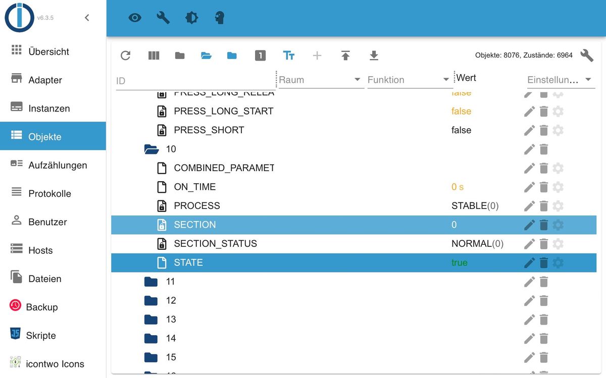Collapse the sidebar with the chevron arrow

[x=87, y=18]
